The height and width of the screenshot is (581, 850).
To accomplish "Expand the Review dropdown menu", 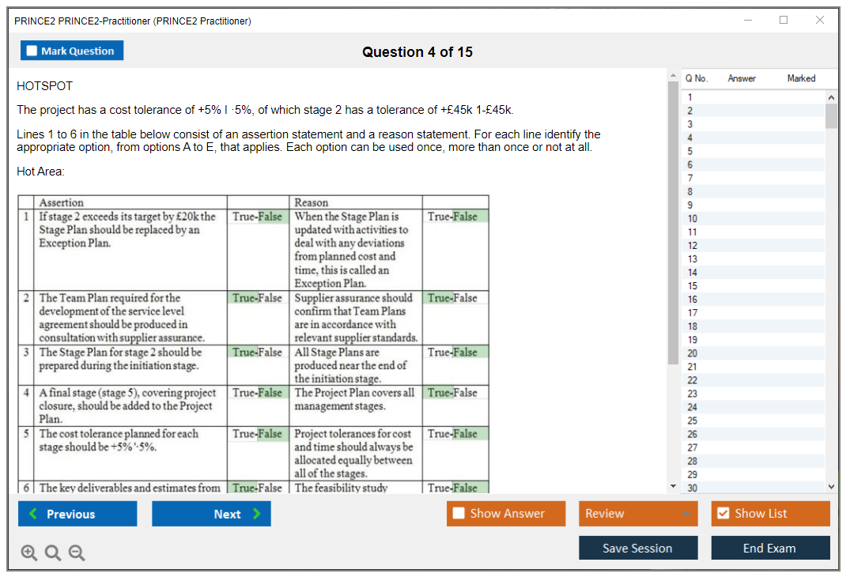I will 638,514.
